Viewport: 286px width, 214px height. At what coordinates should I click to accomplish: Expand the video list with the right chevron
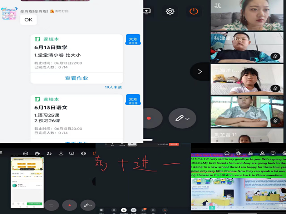200,72
